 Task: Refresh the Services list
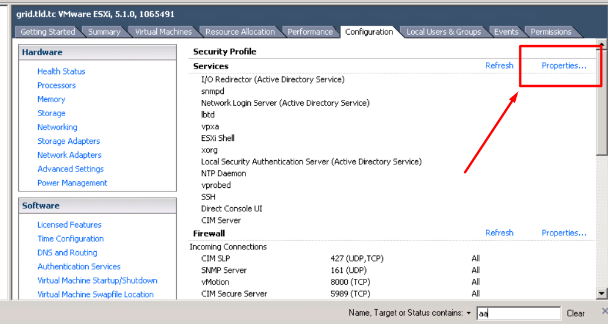[499, 66]
